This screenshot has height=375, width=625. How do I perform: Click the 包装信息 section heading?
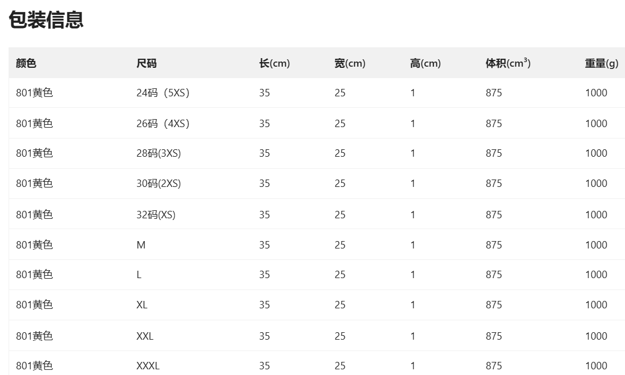coord(46,19)
